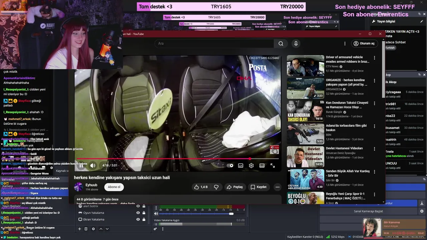This screenshot has width=427, height=240.
Task: Open virtual camera settings gear
Action: [422, 211]
